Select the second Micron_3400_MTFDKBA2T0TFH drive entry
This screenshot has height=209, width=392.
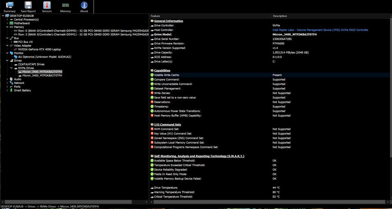tap(42, 75)
